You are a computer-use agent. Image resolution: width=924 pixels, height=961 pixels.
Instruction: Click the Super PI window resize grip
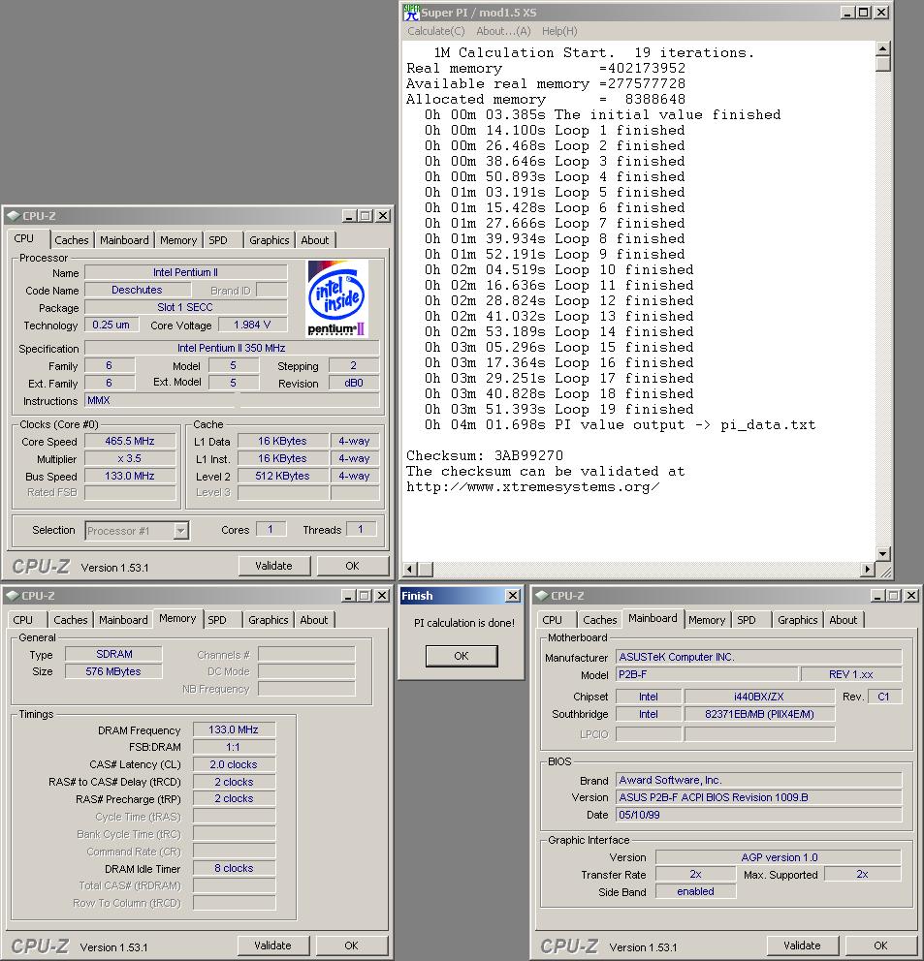(x=884, y=571)
